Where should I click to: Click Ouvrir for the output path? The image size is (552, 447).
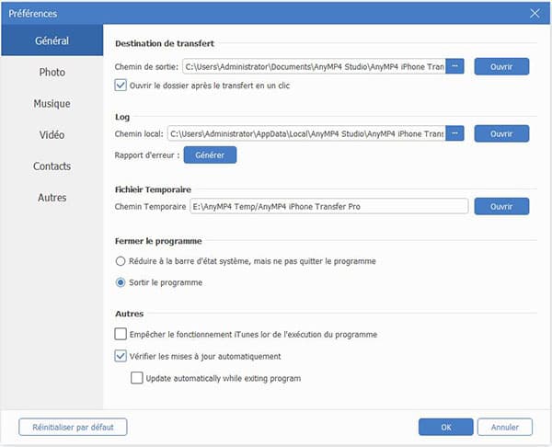coord(501,66)
